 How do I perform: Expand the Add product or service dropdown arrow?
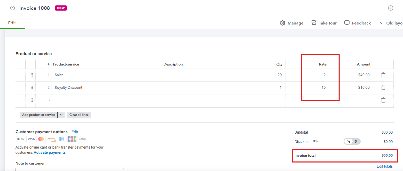[x=61, y=115]
